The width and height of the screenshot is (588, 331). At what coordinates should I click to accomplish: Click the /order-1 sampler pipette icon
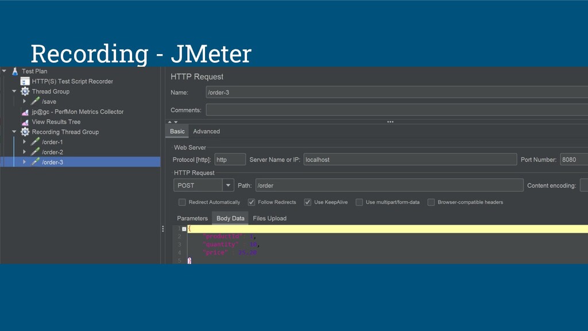[35, 142]
